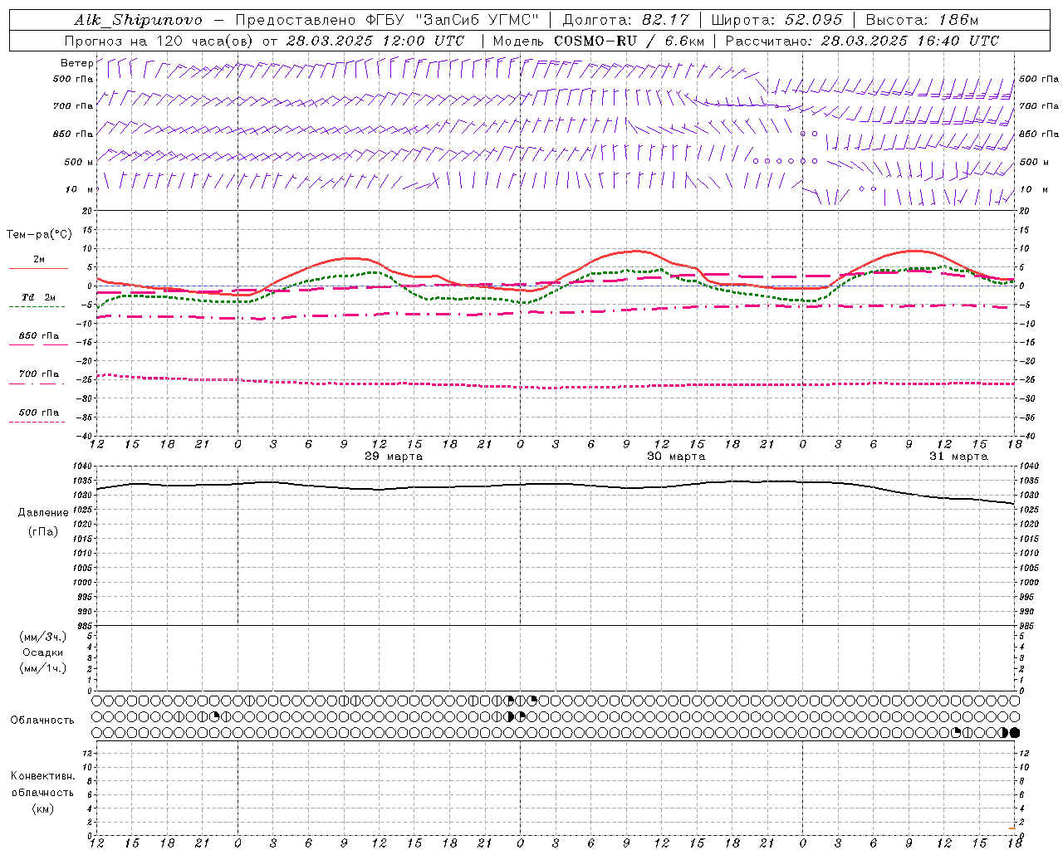The image size is (1063, 850).
Task: Click the '985' value on left pressure axis
Action: 86,626
